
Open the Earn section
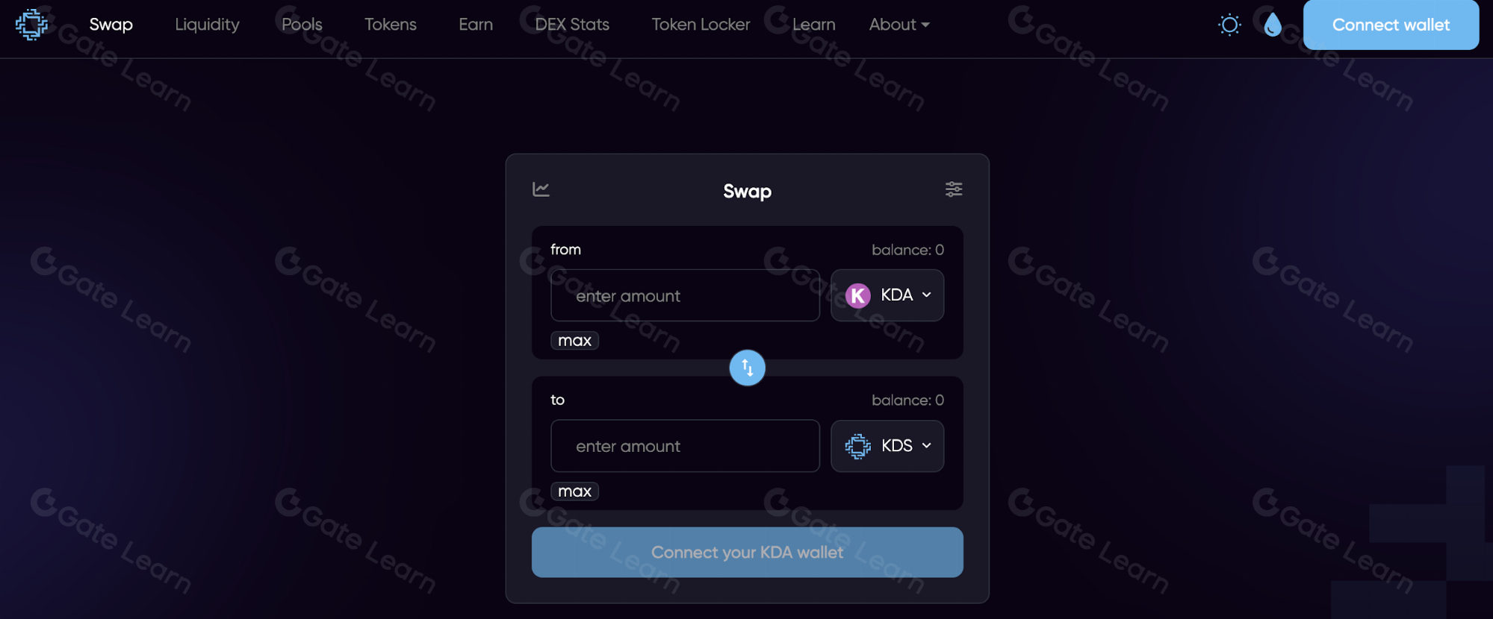(x=476, y=25)
